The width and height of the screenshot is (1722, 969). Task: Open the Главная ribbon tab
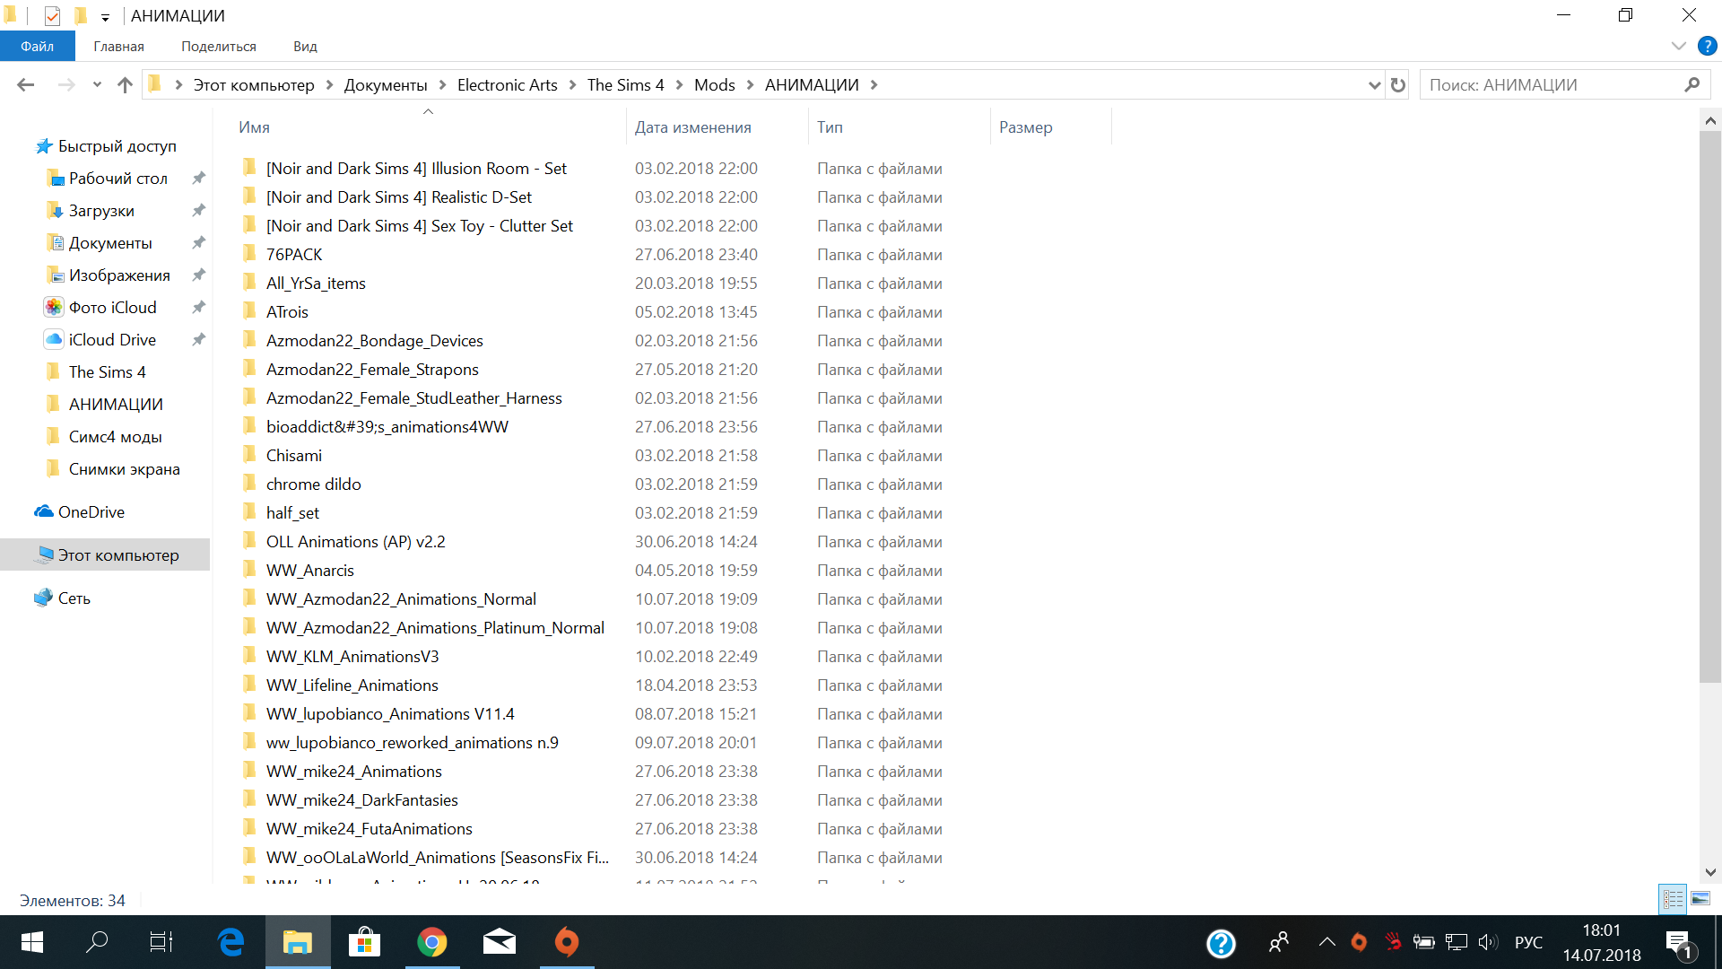pyautogui.click(x=118, y=46)
